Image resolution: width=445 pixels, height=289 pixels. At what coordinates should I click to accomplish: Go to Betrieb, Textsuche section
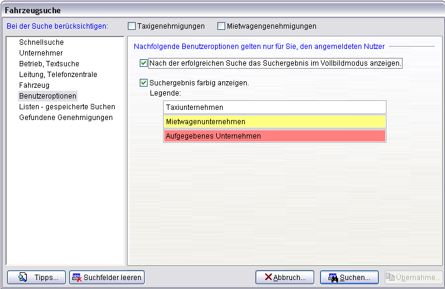[x=49, y=64]
